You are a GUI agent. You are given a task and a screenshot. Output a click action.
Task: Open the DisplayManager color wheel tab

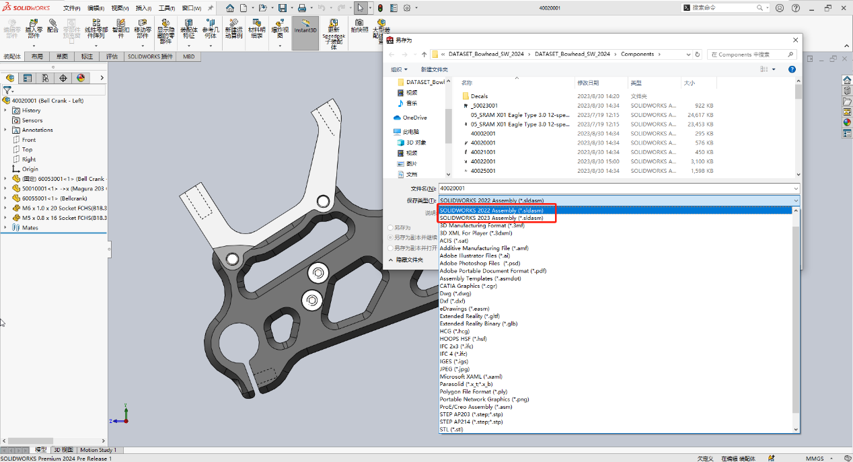[x=81, y=78]
